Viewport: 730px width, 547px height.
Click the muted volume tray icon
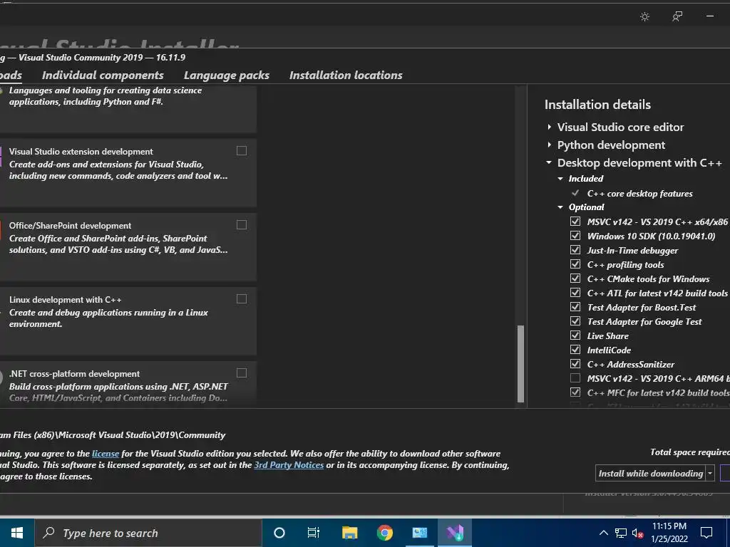(638, 533)
